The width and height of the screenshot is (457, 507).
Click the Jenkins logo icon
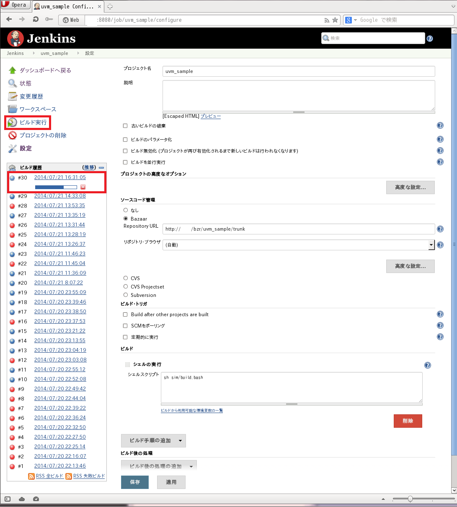click(x=15, y=39)
